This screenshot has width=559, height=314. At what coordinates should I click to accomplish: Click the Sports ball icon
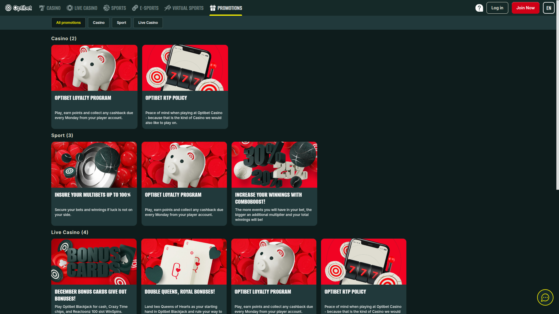107,8
